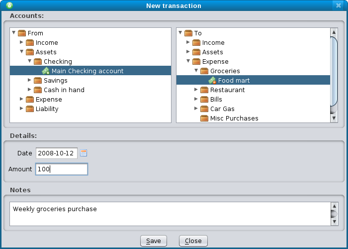This screenshot has width=348, height=249.
Task: Click To tree scrollbar up arrow
Action: [x=334, y=32]
